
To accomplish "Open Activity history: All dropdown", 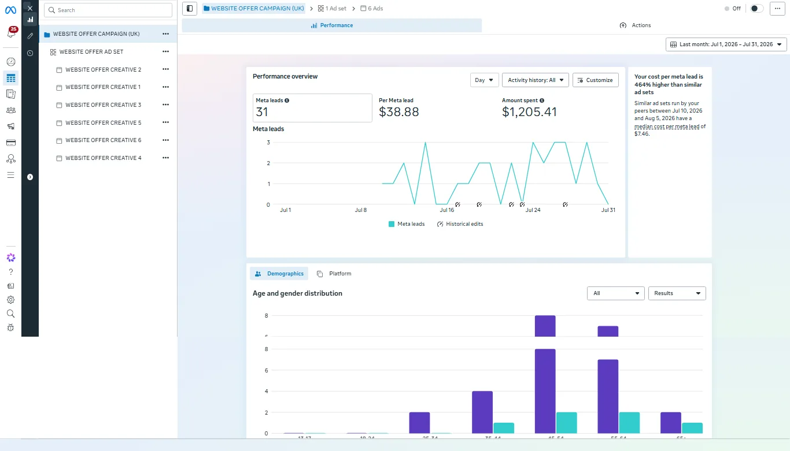I will point(536,80).
